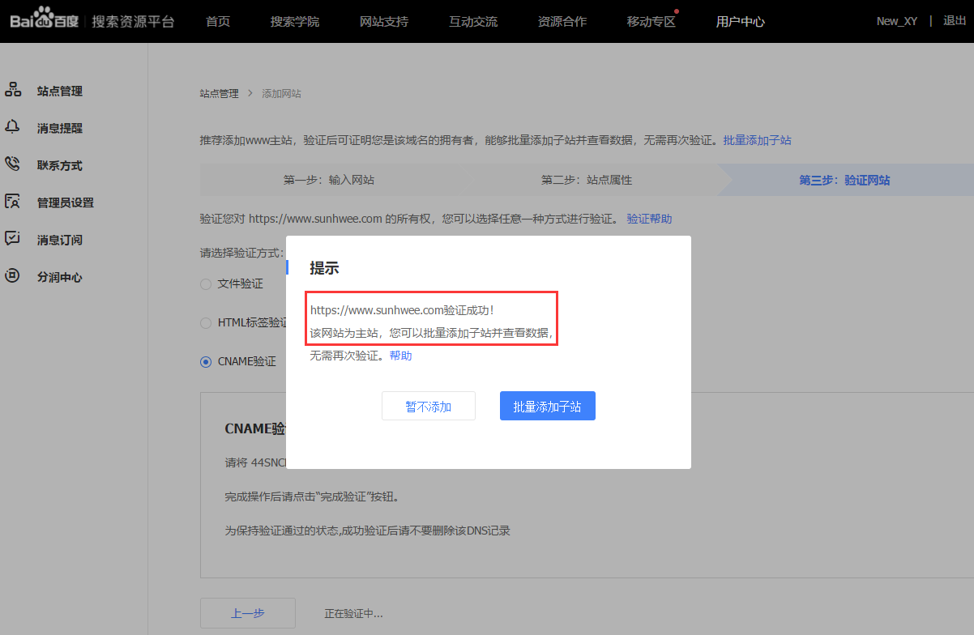Click the 正在验证中... status text
Viewport: 974px width, 635px height.
(x=353, y=614)
